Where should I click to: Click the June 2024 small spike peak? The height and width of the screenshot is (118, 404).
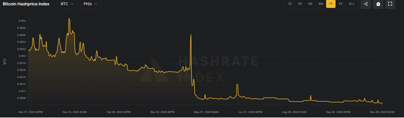click(237, 84)
